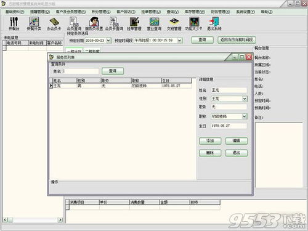Open the 提醒管理 menu
Viewport: 308px width, 231px height.
40,12
